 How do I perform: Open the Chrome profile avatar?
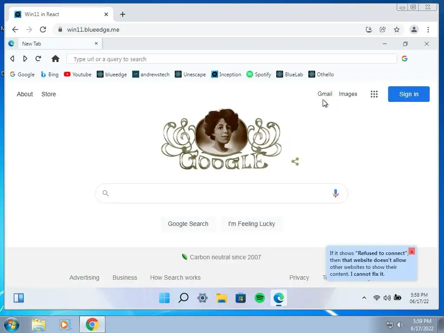[x=414, y=29]
